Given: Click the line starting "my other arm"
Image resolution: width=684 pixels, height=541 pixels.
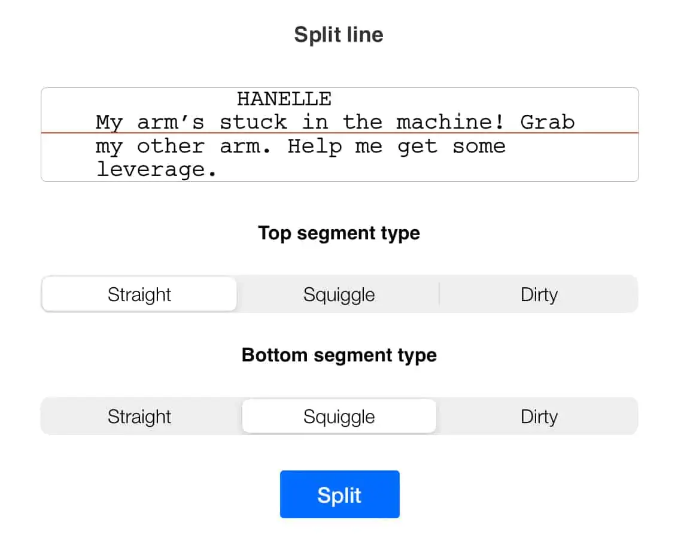Looking at the screenshot, I should (300, 147).
